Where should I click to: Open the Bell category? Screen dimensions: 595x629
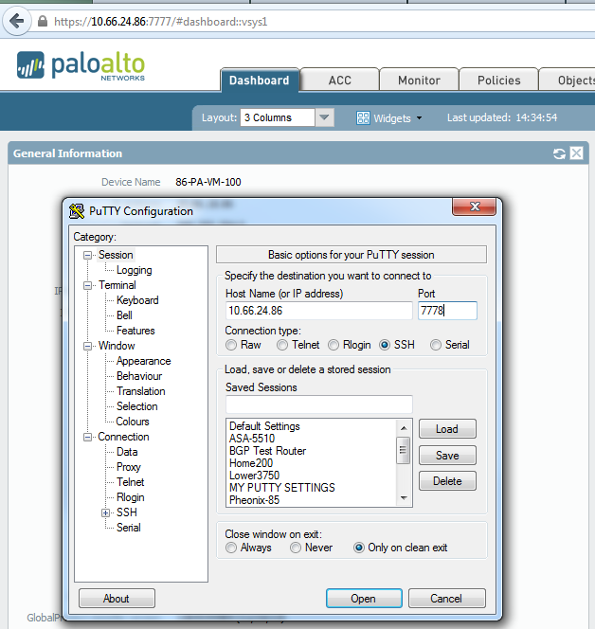(x=124, y=315)
